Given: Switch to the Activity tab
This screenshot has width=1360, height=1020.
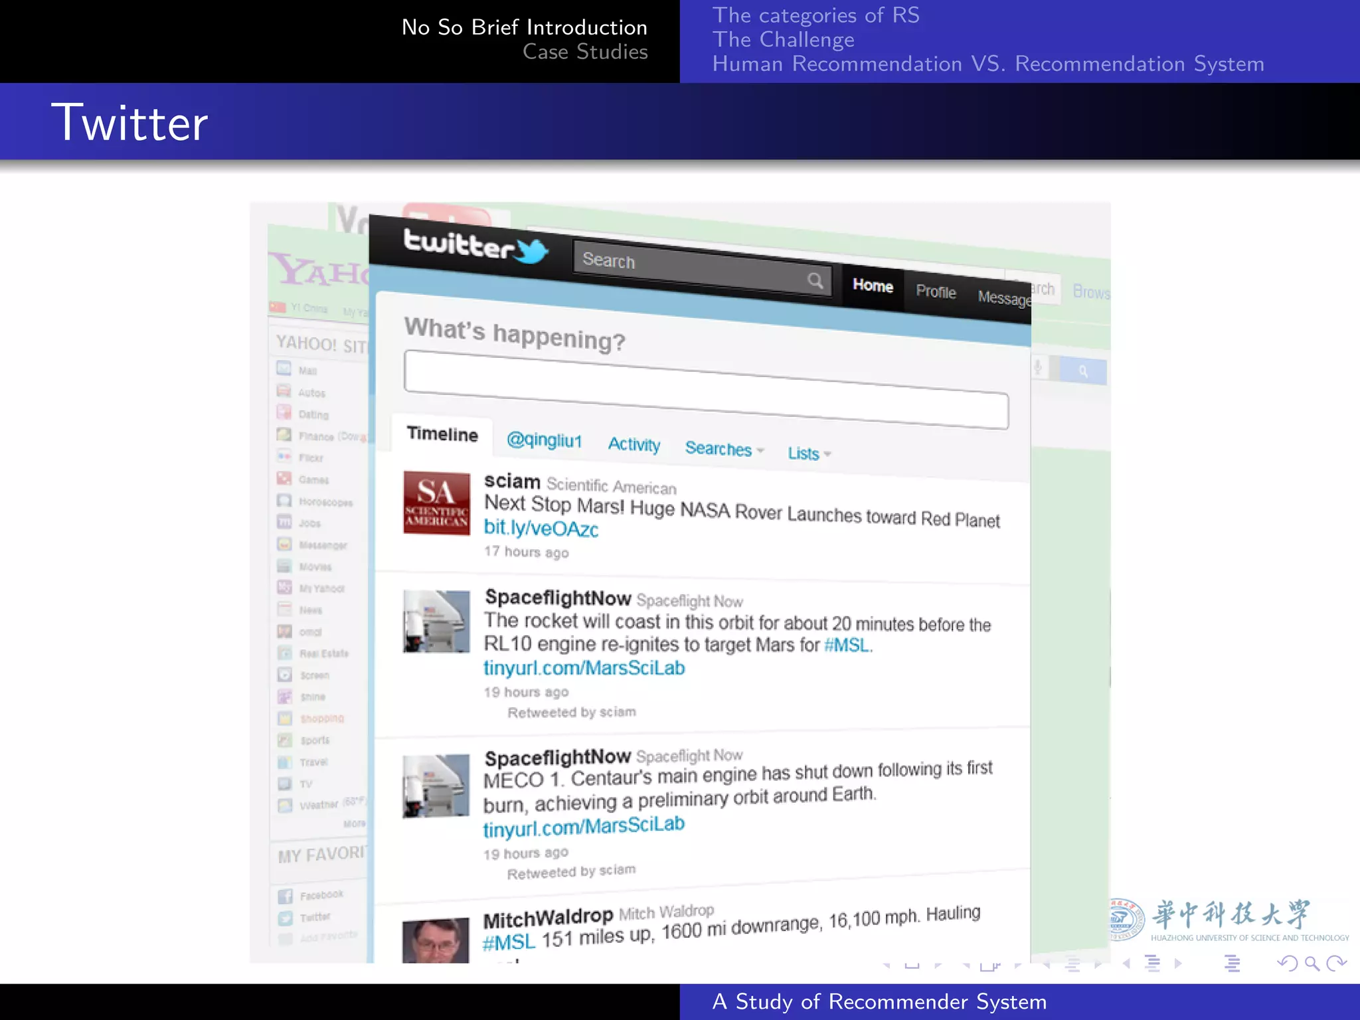Looking at the screenshot, I should click(634, 444).
